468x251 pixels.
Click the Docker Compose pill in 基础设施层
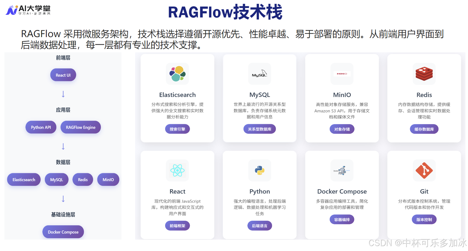click(63, 232)
